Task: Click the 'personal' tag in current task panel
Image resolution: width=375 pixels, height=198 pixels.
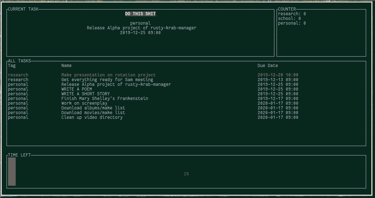Action: pos(140,23)
